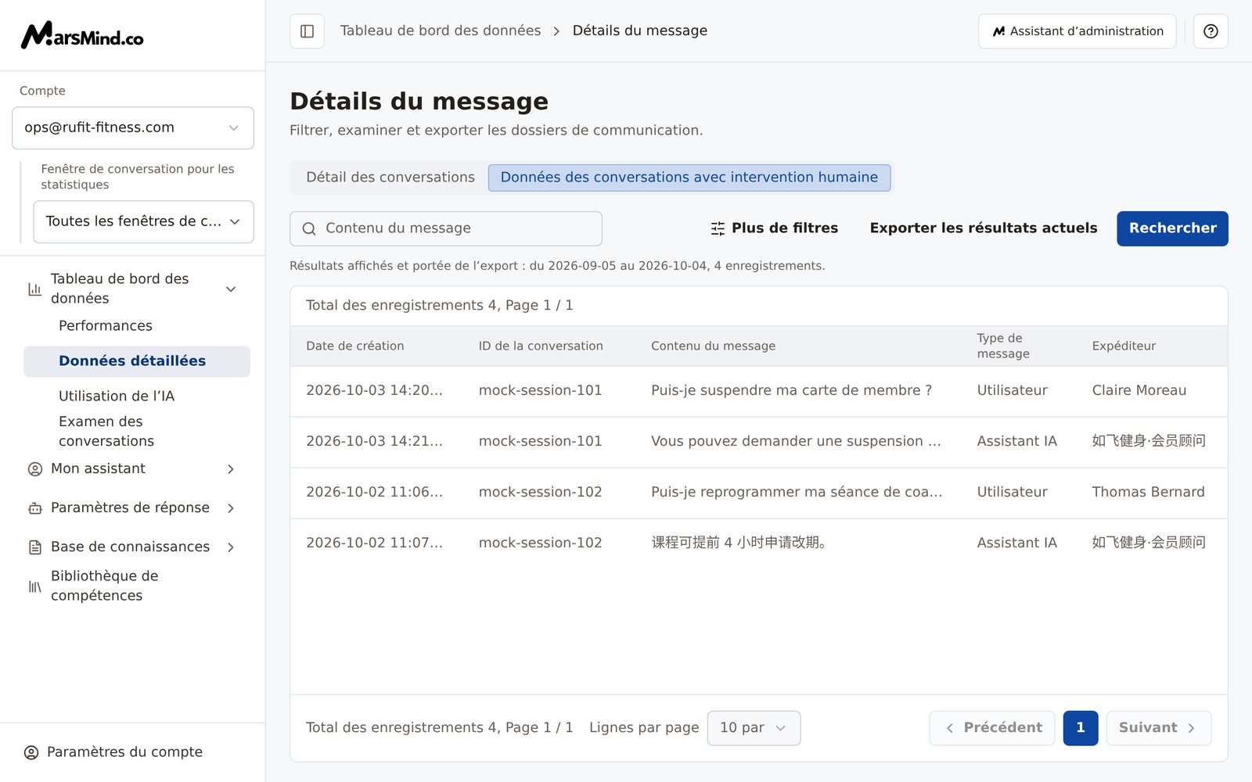Viewport: 1252px width, 782px height.
Task: Click date 2026-10-03 14:20…
Action: (374, 390)
